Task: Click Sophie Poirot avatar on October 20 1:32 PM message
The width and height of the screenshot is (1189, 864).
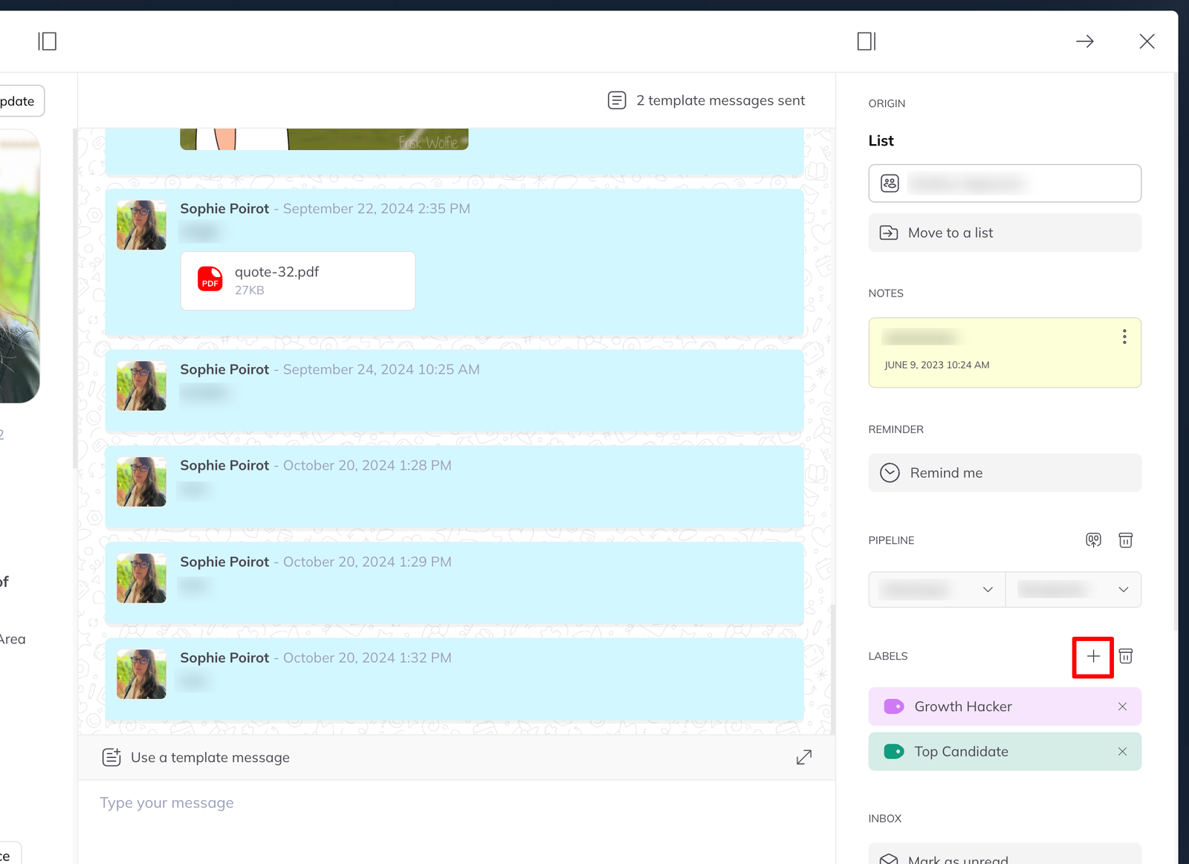Action: 141,675
